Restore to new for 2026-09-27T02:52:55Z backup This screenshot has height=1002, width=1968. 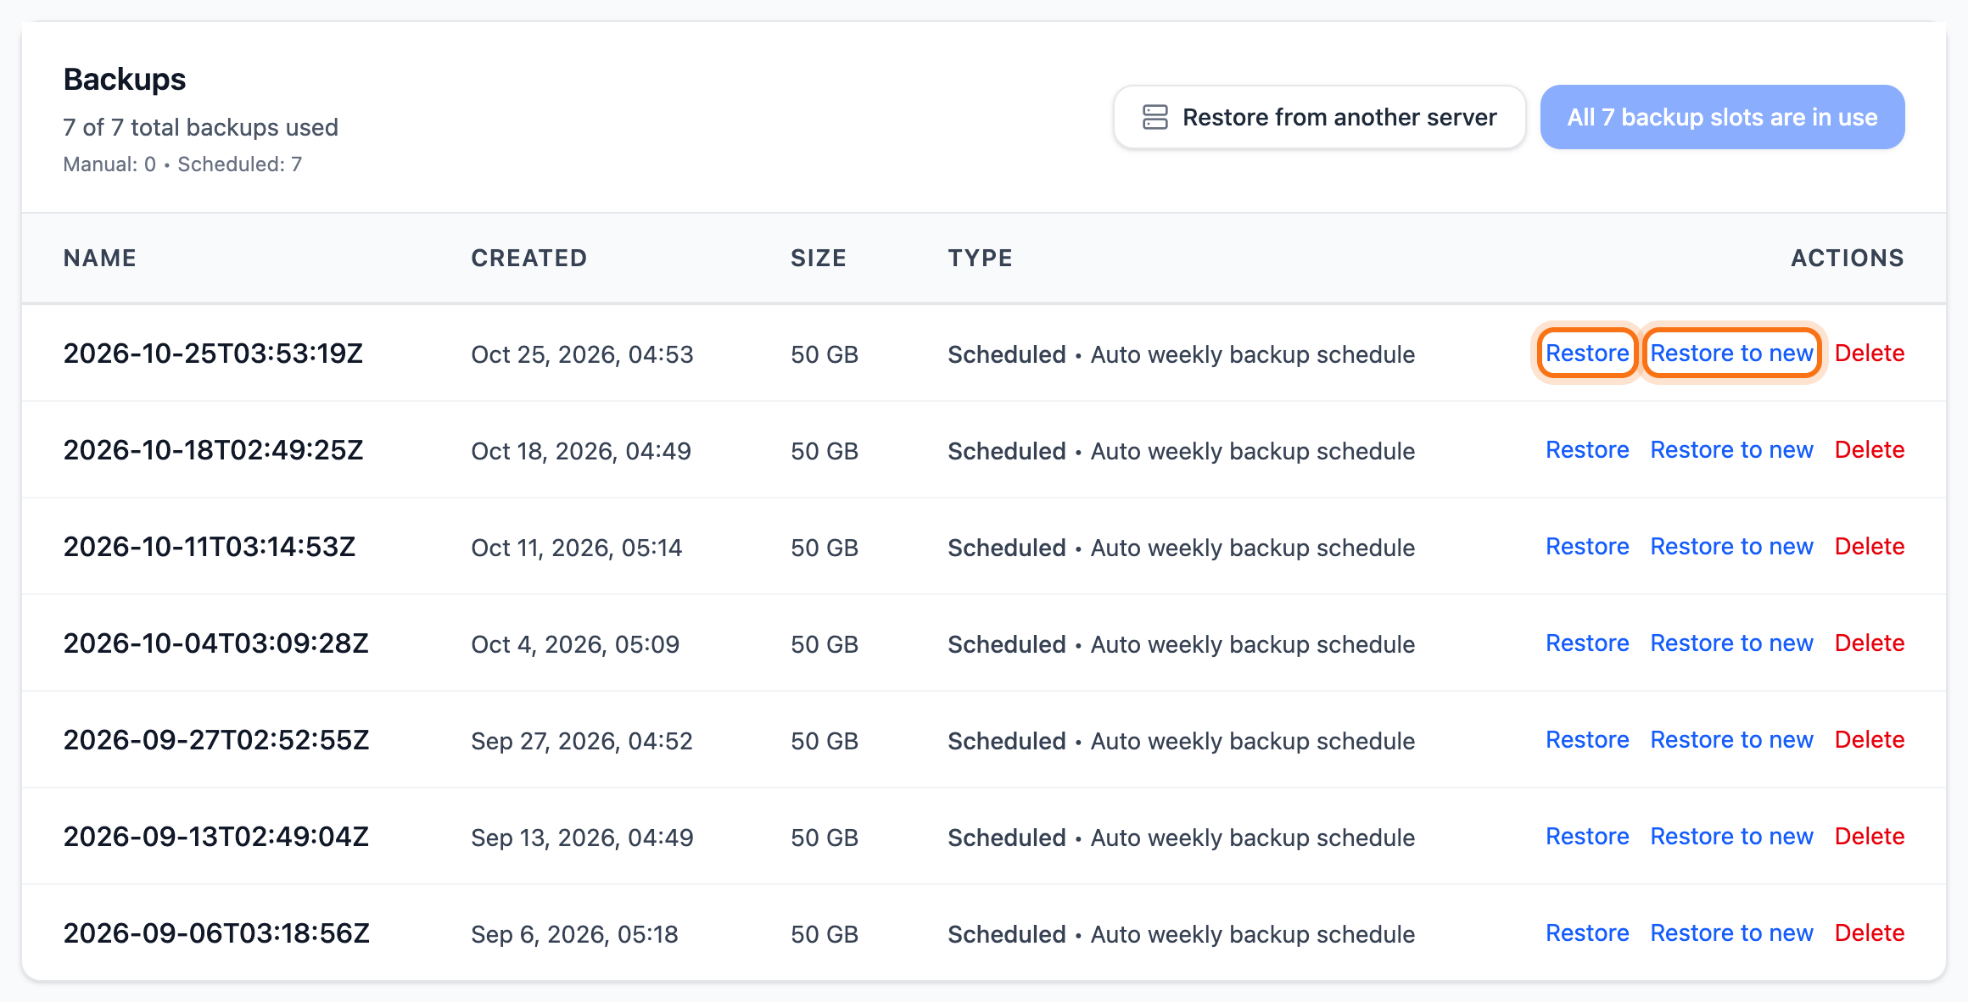pyautogui.click(x=1731, y=740)
